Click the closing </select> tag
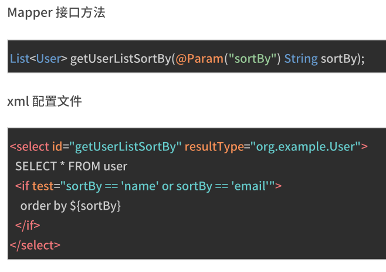 [x=35, y=244]
